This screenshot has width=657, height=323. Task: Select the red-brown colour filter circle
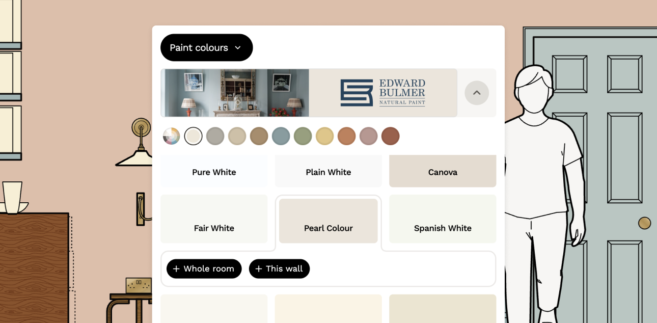(391, 136)
